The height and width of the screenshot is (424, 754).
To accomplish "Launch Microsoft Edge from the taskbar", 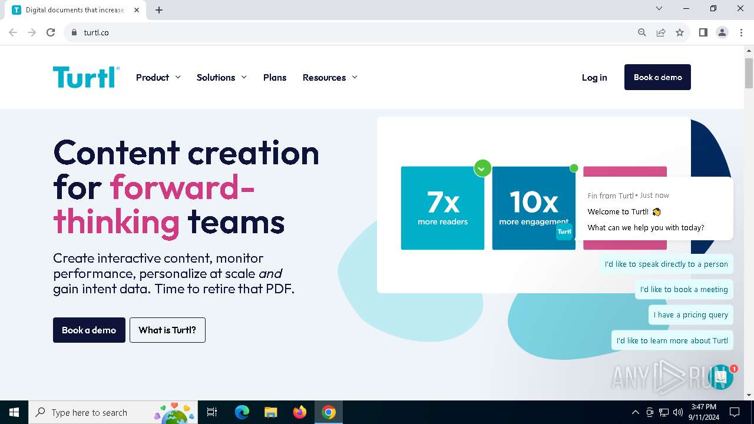I will click(242, 412).
